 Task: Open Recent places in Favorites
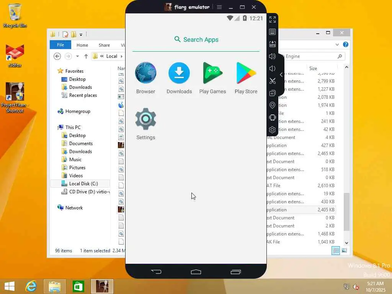[x=83, y=95]
